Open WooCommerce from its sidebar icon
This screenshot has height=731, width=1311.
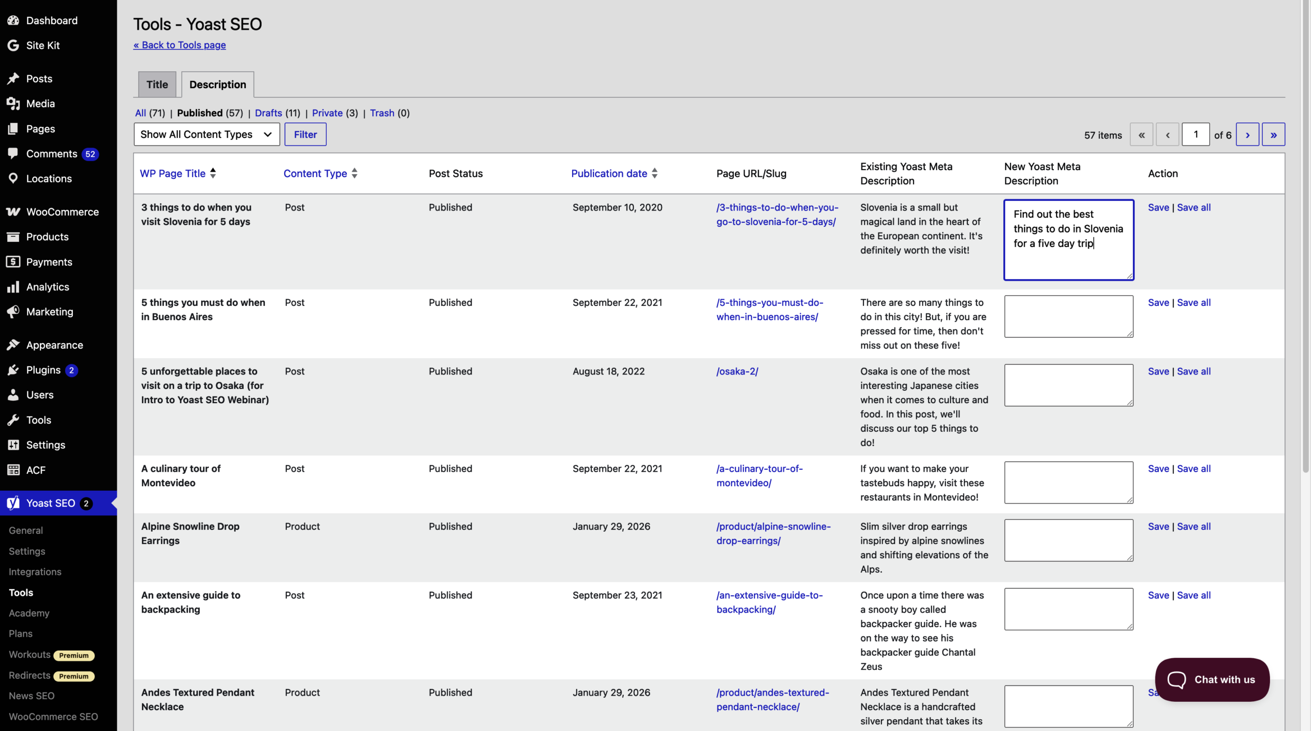(x=13, y=212)
